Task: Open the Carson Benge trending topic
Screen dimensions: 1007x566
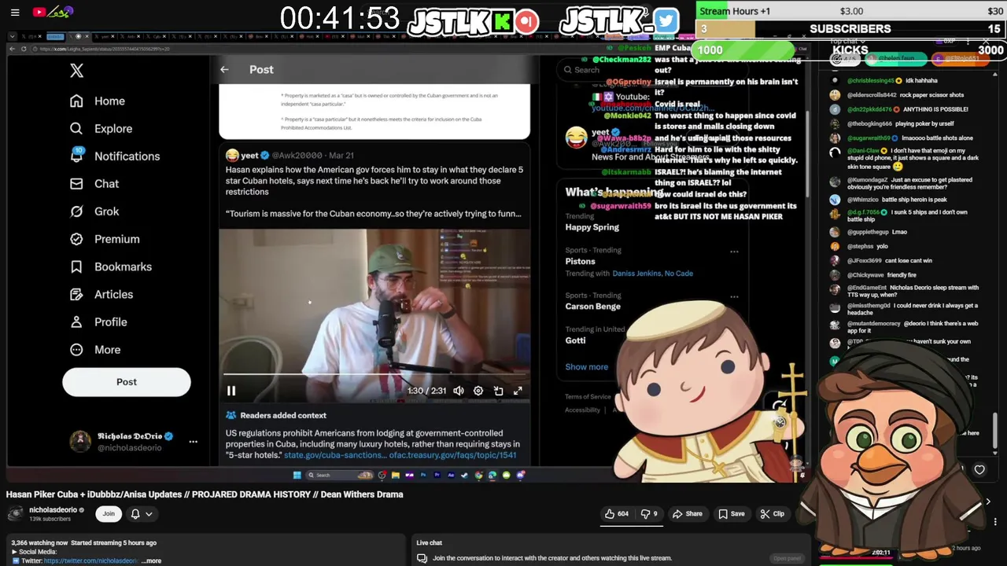Action: 592,307
